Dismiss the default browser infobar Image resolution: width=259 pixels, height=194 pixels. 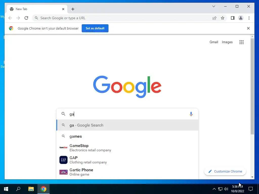248,28
